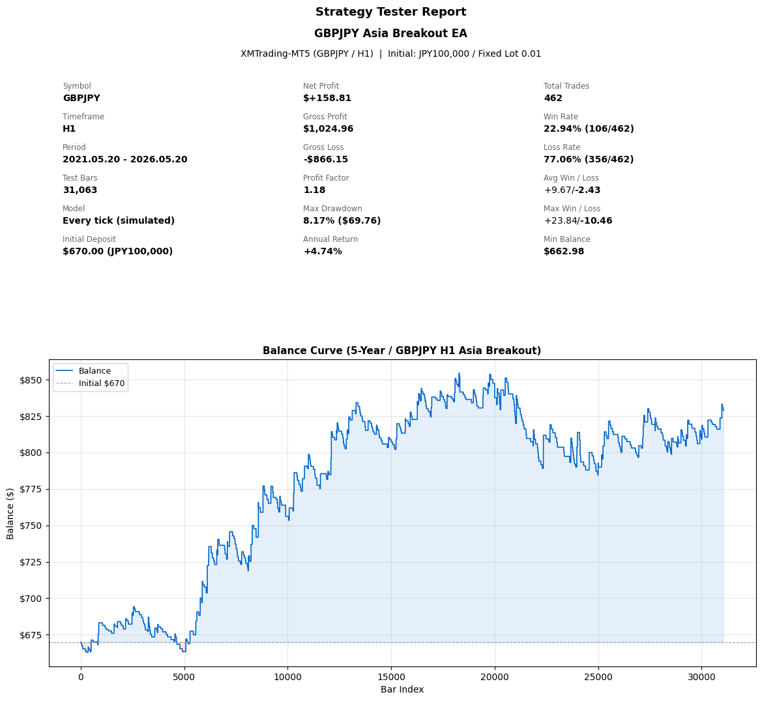Select the GBPJPY Asia Breakout EA heading
762x701 pixels.
tap(390, 33)
